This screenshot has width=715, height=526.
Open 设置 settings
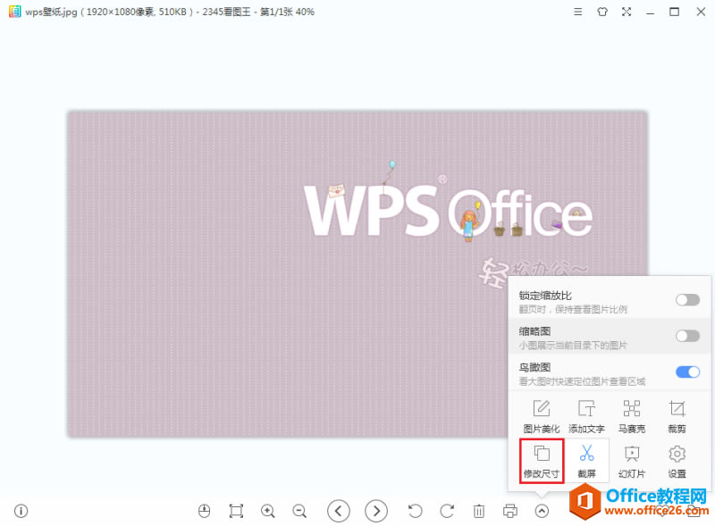[x=677, y=461]
